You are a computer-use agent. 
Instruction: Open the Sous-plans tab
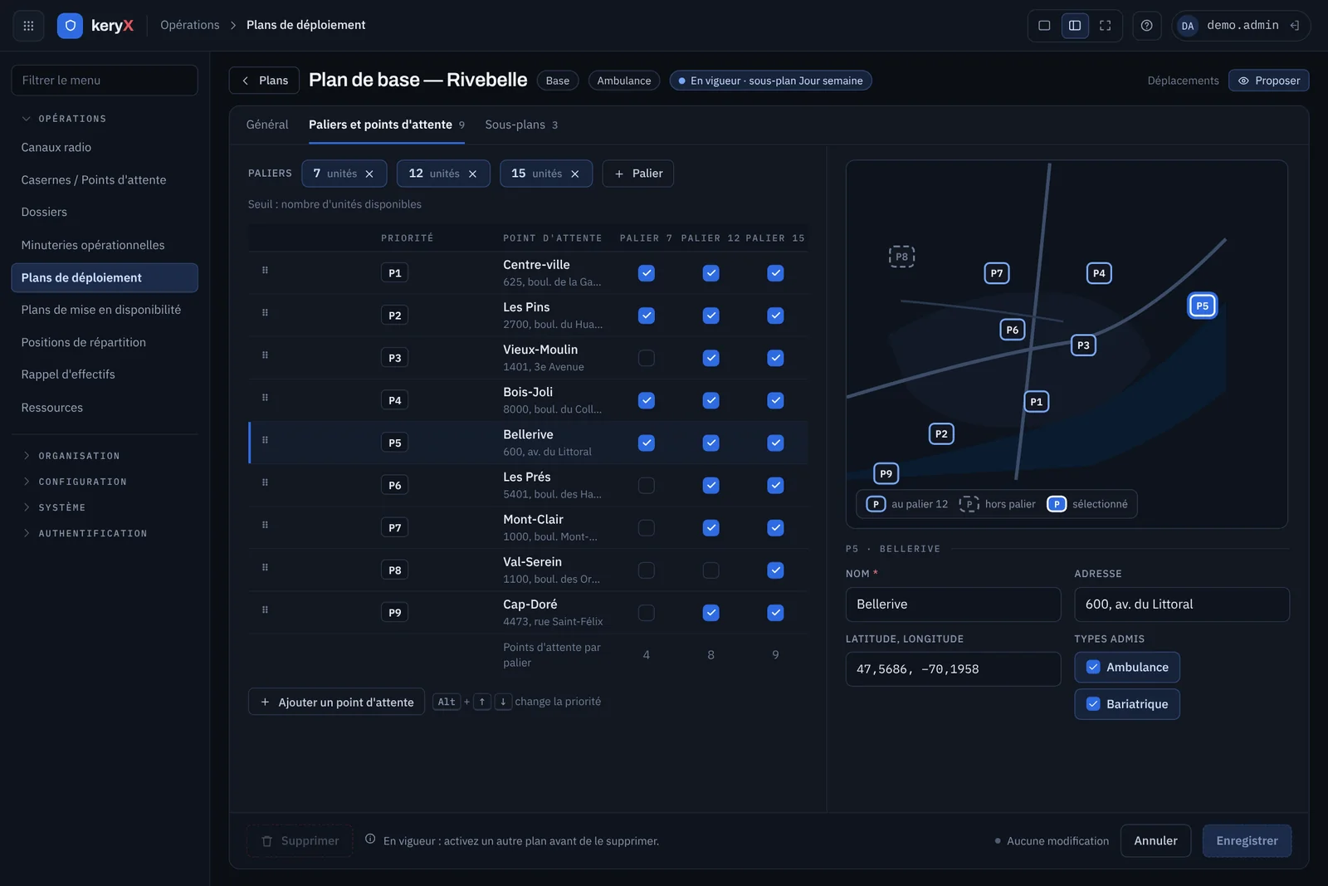521,125
